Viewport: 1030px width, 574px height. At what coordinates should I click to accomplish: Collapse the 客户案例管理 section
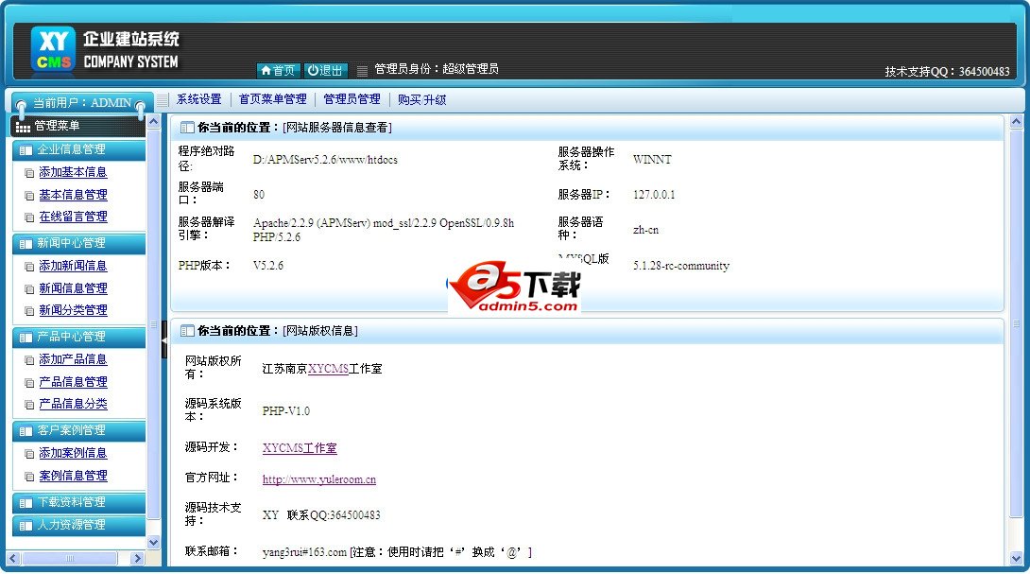(78, 430)
